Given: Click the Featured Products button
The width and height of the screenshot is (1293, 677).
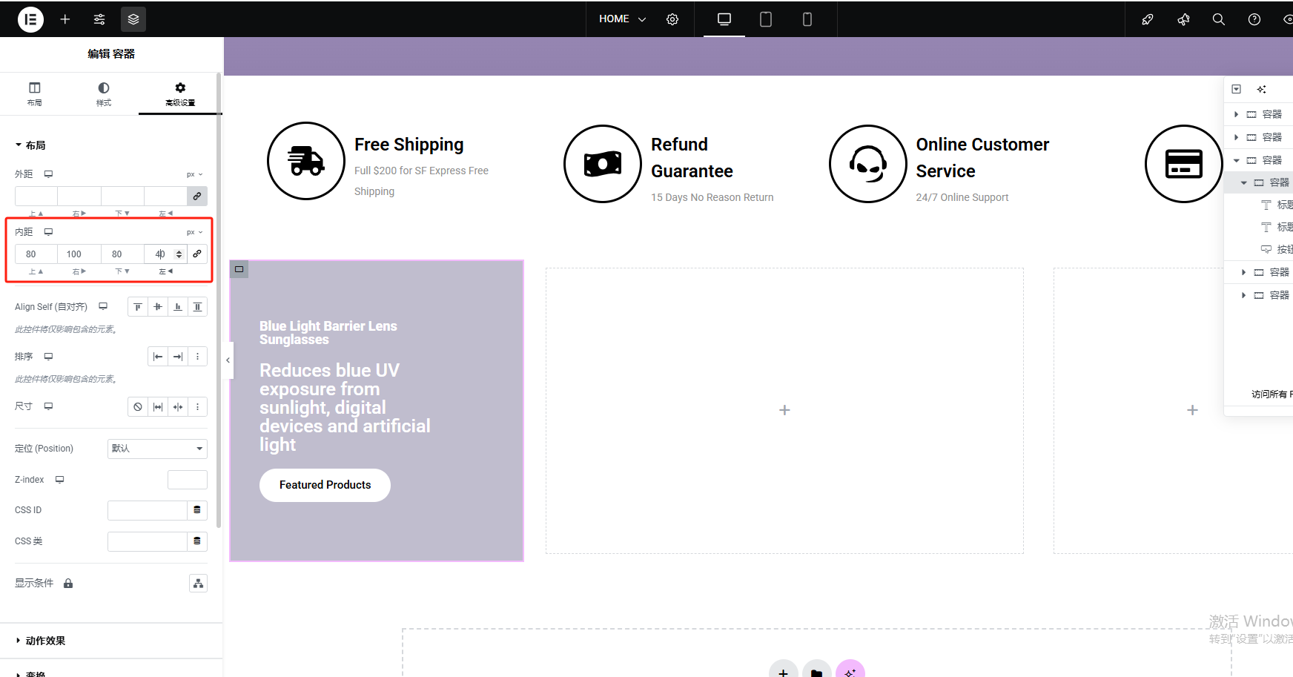Looking at the screenshot, I should 325,485.
